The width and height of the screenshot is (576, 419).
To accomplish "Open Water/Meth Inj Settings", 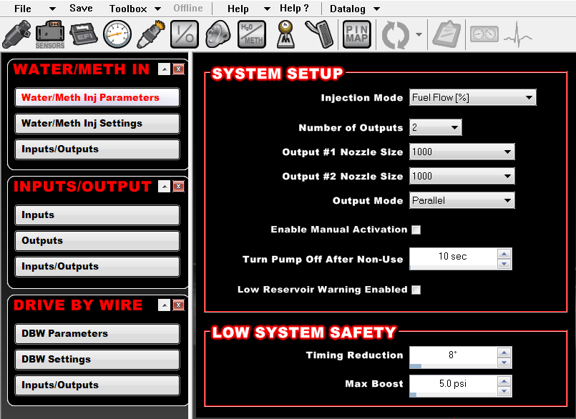I will 97,123.
